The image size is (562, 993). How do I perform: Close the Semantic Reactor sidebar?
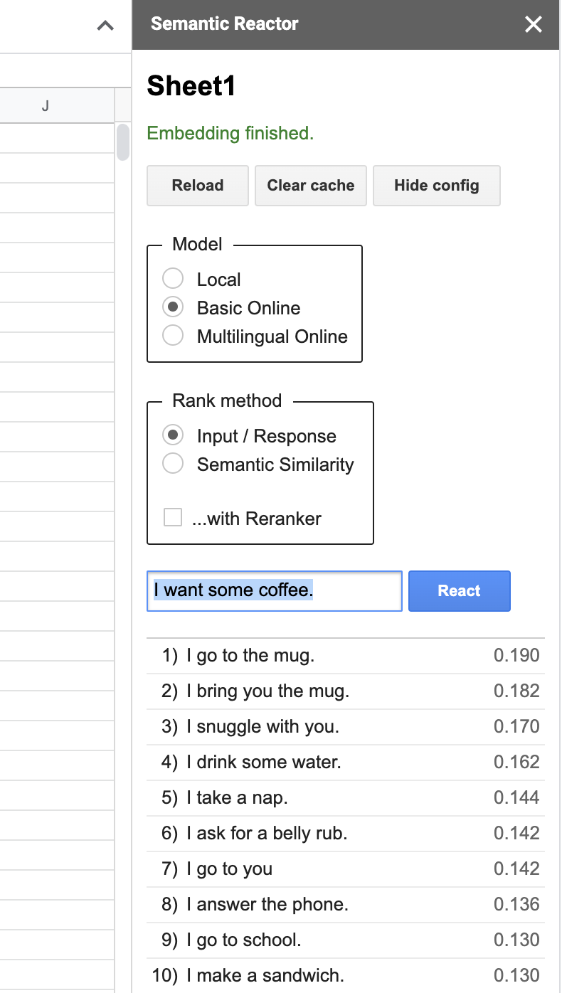point(533,25)
